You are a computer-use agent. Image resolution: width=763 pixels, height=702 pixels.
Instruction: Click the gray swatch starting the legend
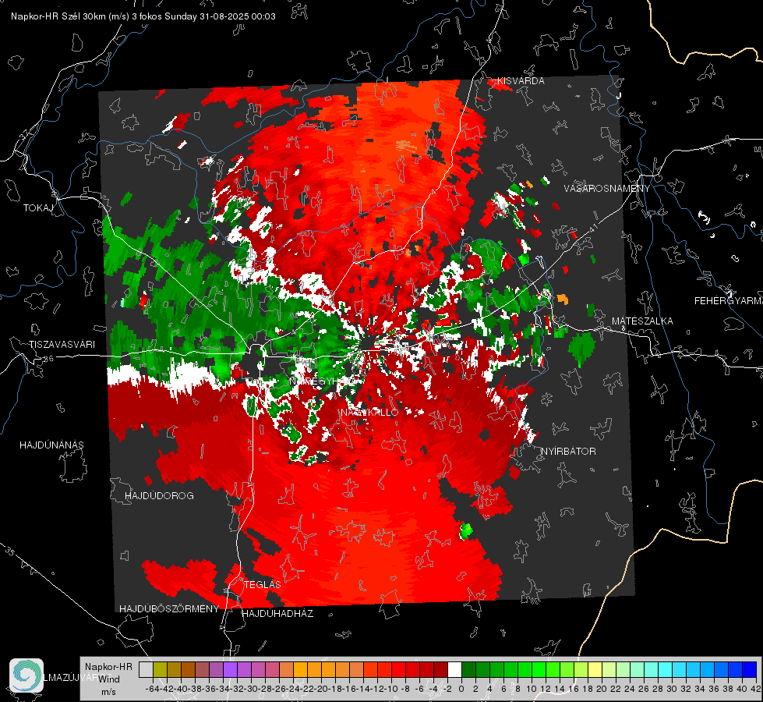[x=146, y=670]
